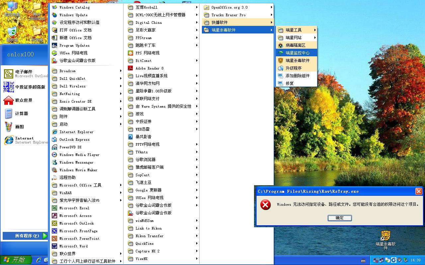Expand the Tracks Eraser Pro submenu arrow
The width and height of the screenshot is (425, 265).
tap(272, 15)
